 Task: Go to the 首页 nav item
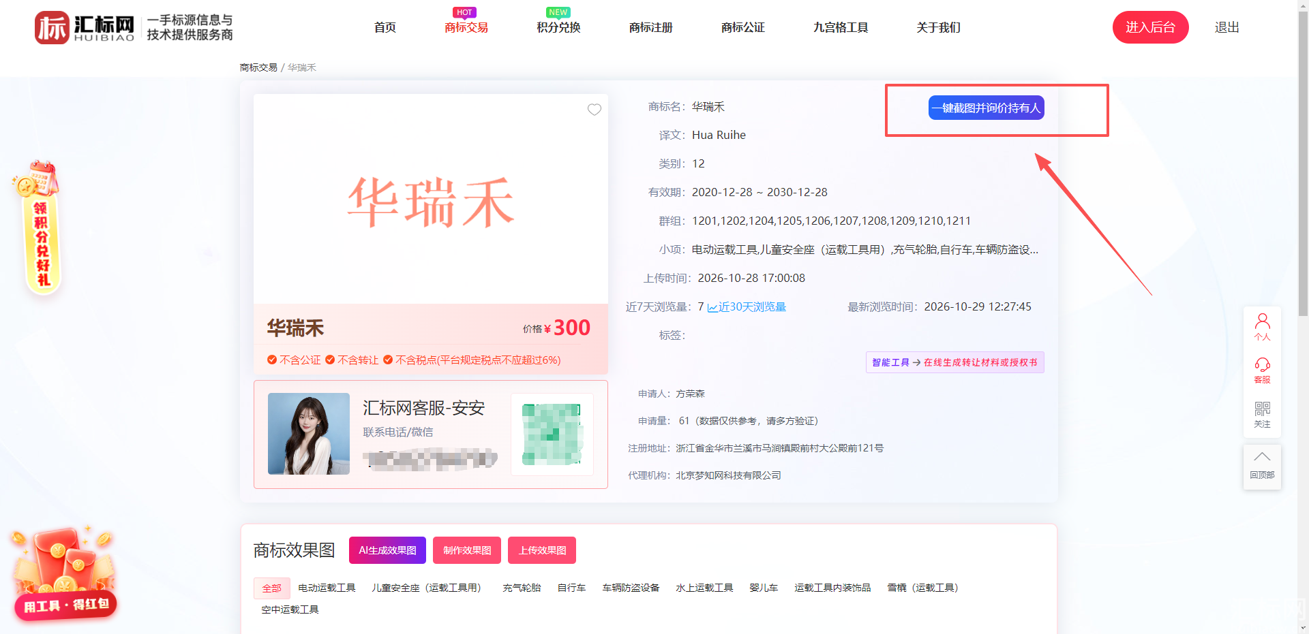pyautogui.click(x=385, y=27)
